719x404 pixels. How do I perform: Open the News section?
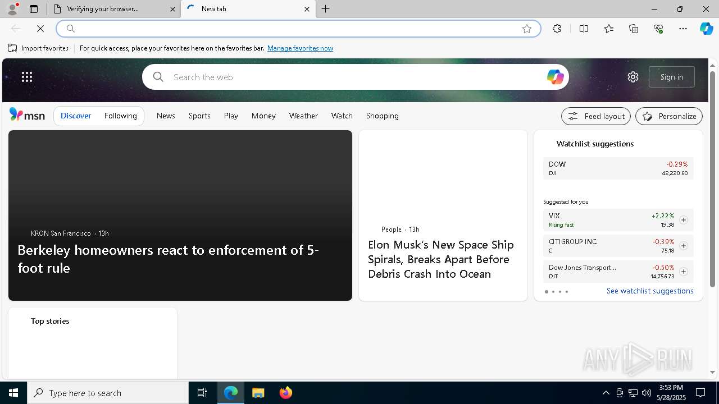click(166, 116)
